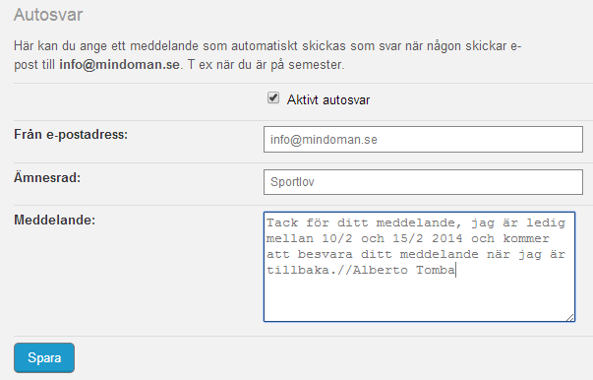The width and height of the screenshot is (593, 380).
Task: Save settings with the Spara button
Action: pyautogui.click(x=44, y=357)
